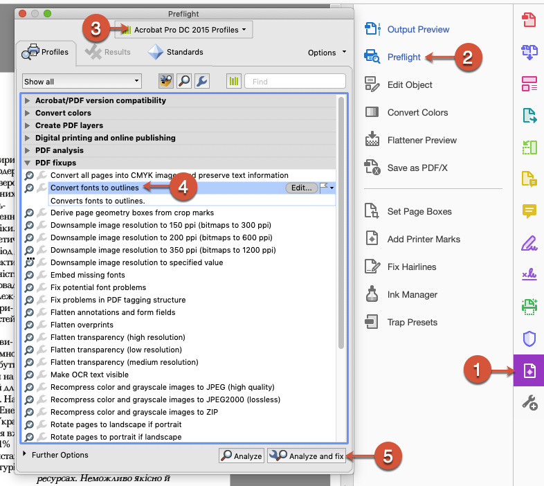Open the flag dropdown next to Edit
Image resolution: width=544 pixels, height=486 pixels.
tap(327, 188)
